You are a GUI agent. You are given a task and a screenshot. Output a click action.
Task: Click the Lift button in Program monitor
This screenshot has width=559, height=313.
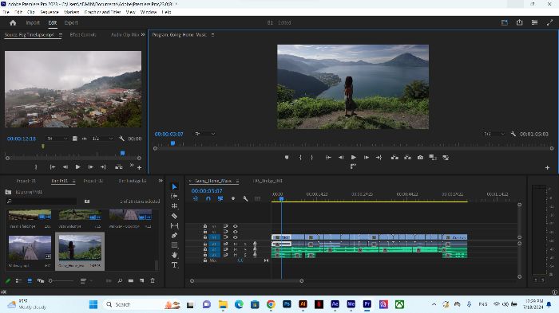tap(394, 157)
